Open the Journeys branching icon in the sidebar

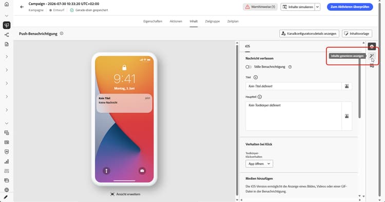(x=7, y=35)
